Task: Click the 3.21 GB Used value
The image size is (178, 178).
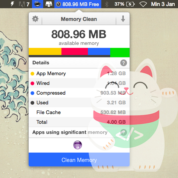Action: (x=116, y=102)
